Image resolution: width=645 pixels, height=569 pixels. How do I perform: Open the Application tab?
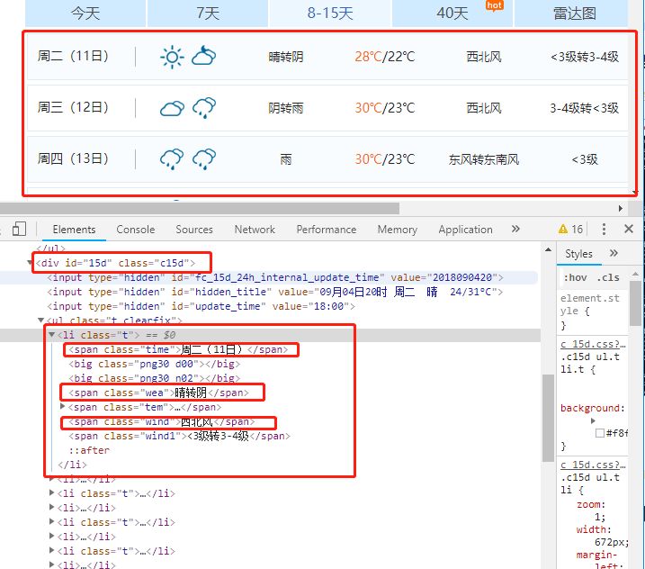coord(465,230)
